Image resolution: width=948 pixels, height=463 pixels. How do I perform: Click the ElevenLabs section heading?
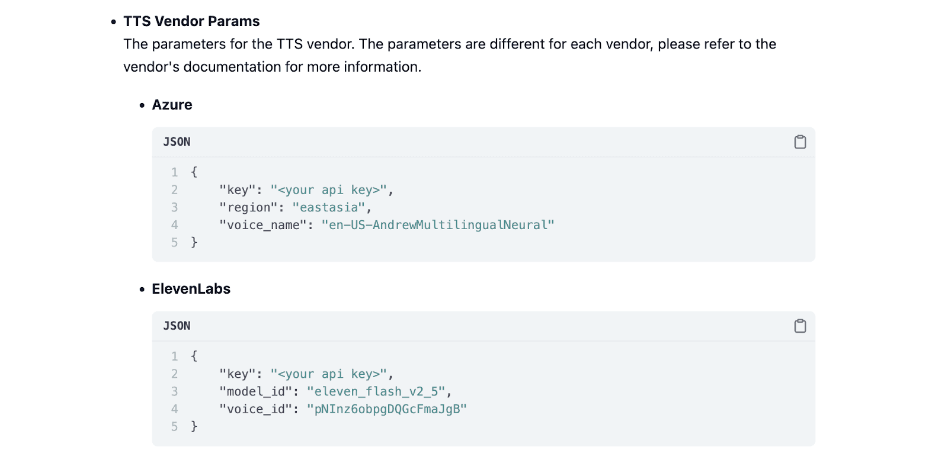191,289
